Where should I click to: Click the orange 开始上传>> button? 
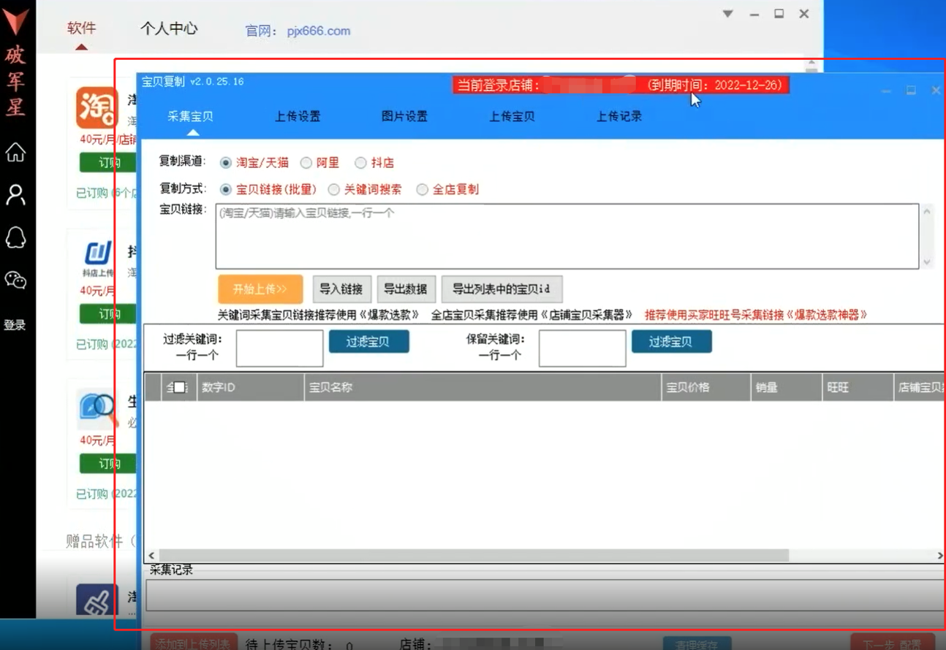[x=260, y=289]
